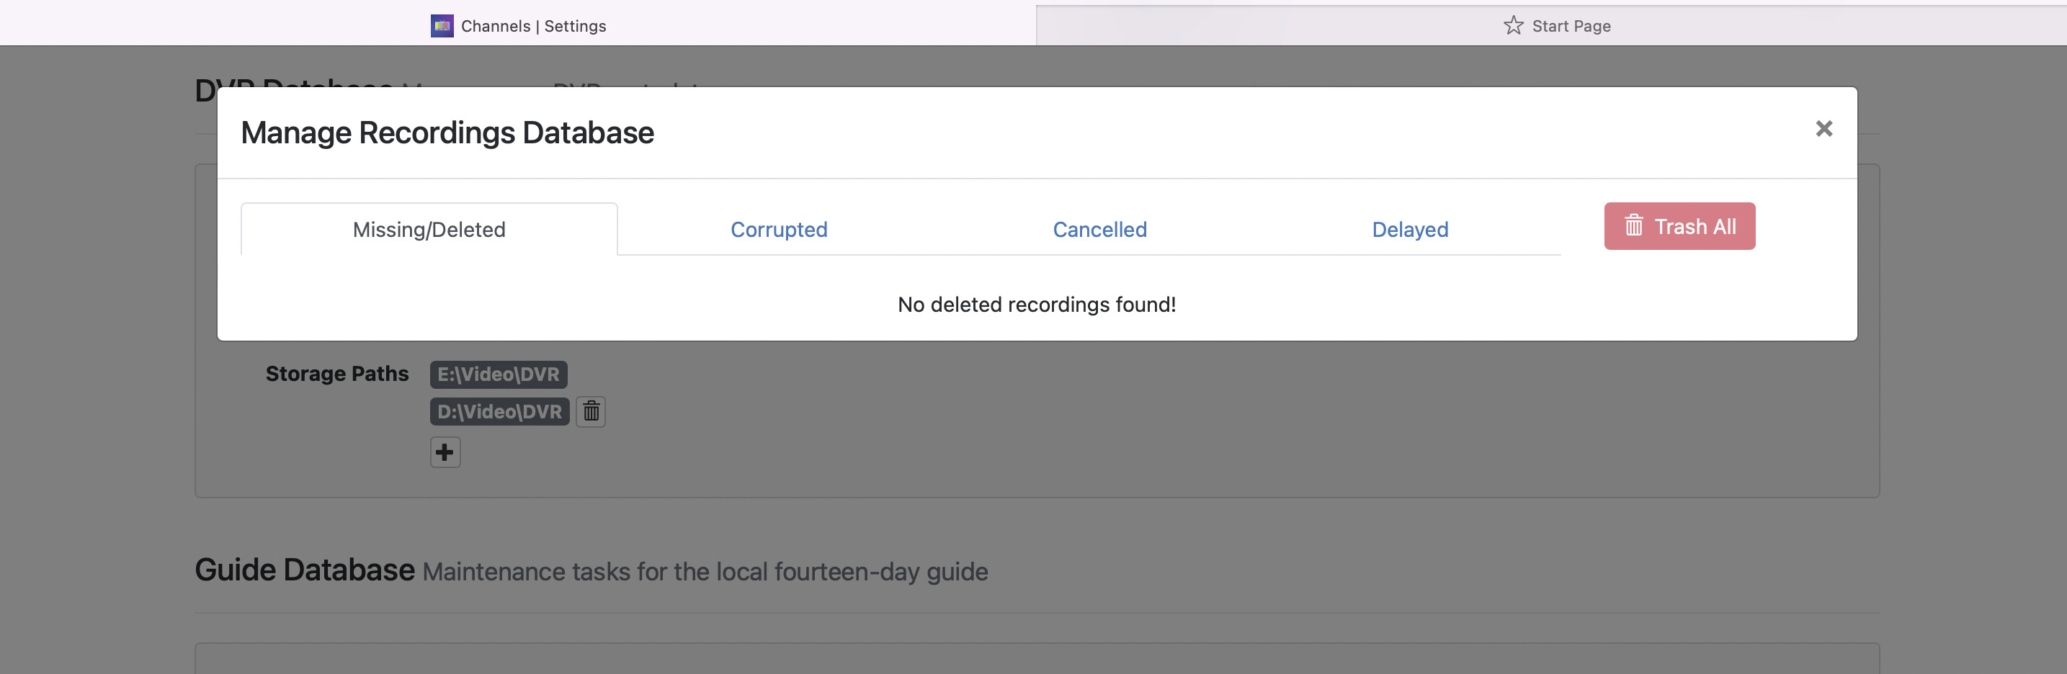Image resolution: width=2067 pixels, height=674 pixels.
Task: Open the Cancelled recordings tab
Action: pos(1099,230)
